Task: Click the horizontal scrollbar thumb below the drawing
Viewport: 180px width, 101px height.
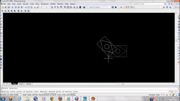Action: (x=123, y=84)
